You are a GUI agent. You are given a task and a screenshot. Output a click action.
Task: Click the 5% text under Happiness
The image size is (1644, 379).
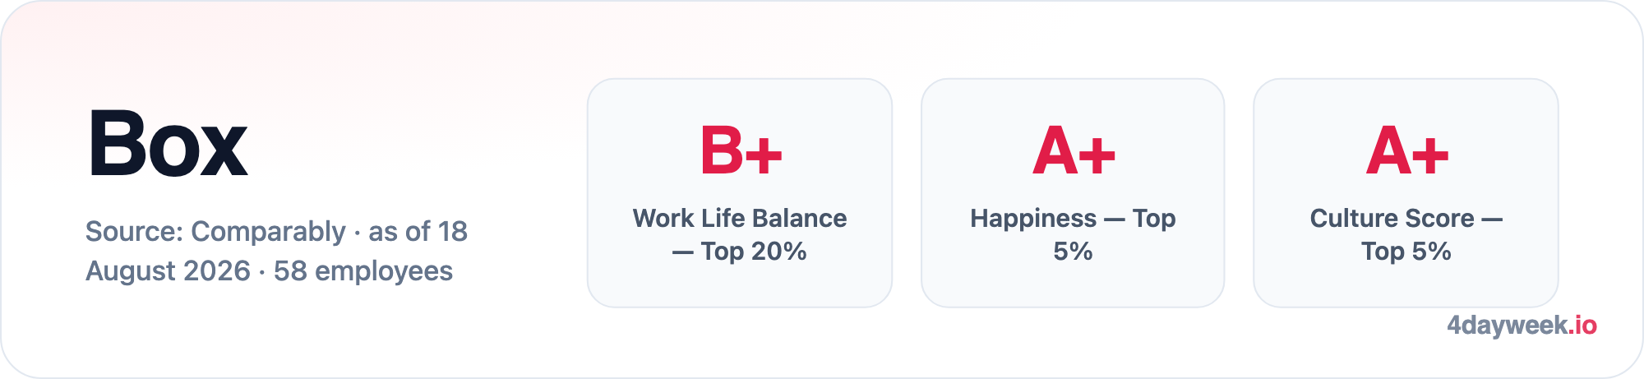point(1073,251)
